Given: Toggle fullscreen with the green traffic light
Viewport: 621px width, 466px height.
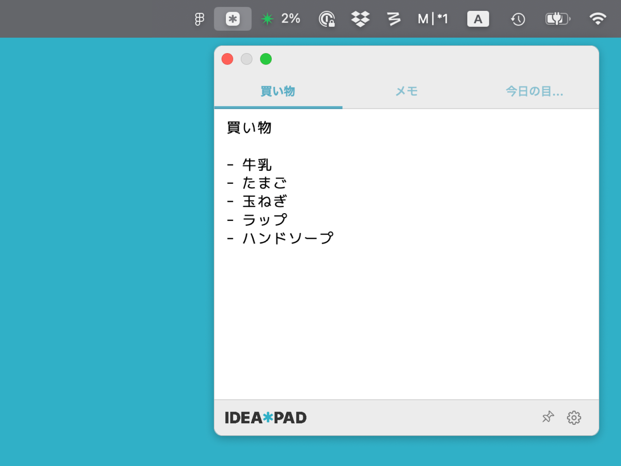Looking at the screenshot, I should click(x=266, y=59).
